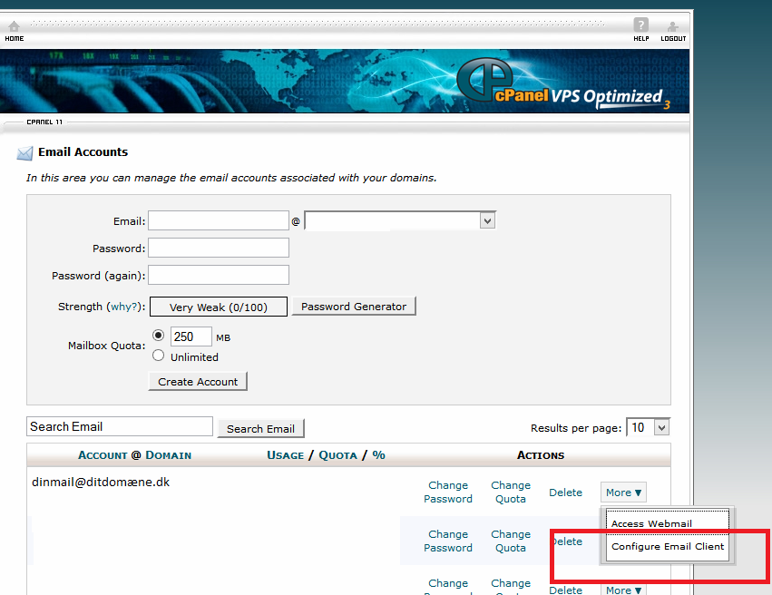
Task: Click the Search Email text field
Action: click(x=120, y=427)
